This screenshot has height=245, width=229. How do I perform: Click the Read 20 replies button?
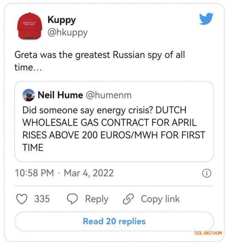click(114, 221)
